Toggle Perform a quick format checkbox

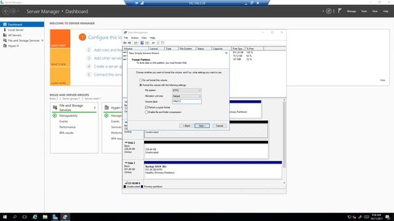point(147,107)
